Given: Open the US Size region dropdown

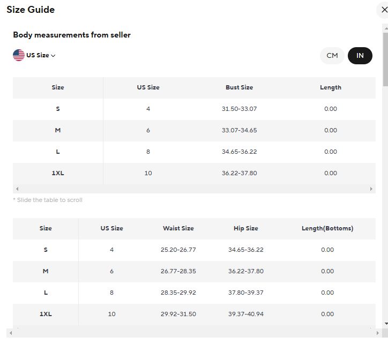Looking at the screenshot, I should (41, 55).
